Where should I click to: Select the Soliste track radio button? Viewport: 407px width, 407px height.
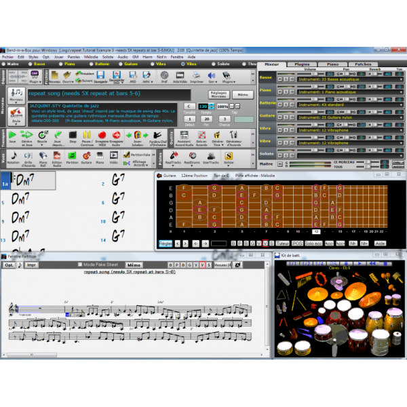click(214, 64)
